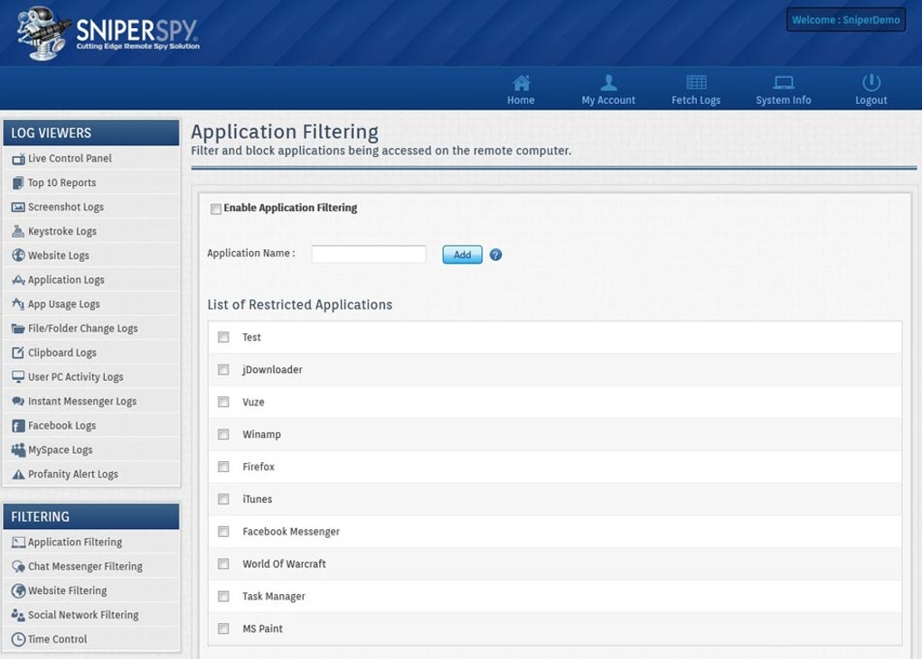The width and height of the screenshot is (922, 659).
Task: Check the Test application checkbox
Action: coord(223,337)
